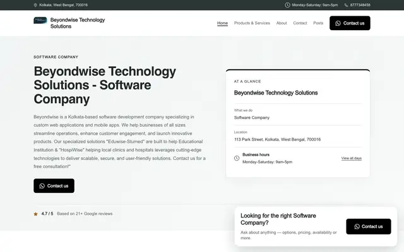Click Beyondwise Technology Solutions header brand name

pyautogui.click(x=78, y=23)
